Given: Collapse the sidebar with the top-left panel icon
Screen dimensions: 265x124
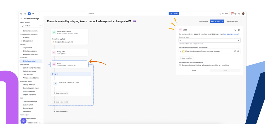Looking at the screenshot, I should click(x=21, y=14).
